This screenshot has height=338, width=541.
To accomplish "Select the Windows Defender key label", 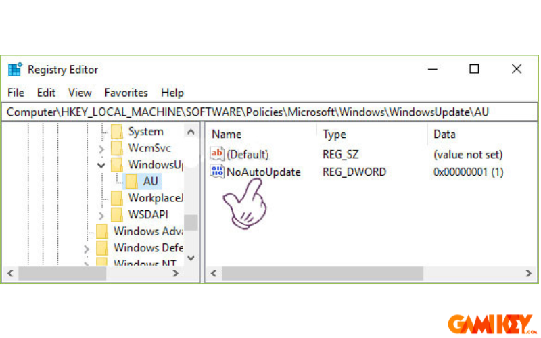I will click(x=148, y=247).
